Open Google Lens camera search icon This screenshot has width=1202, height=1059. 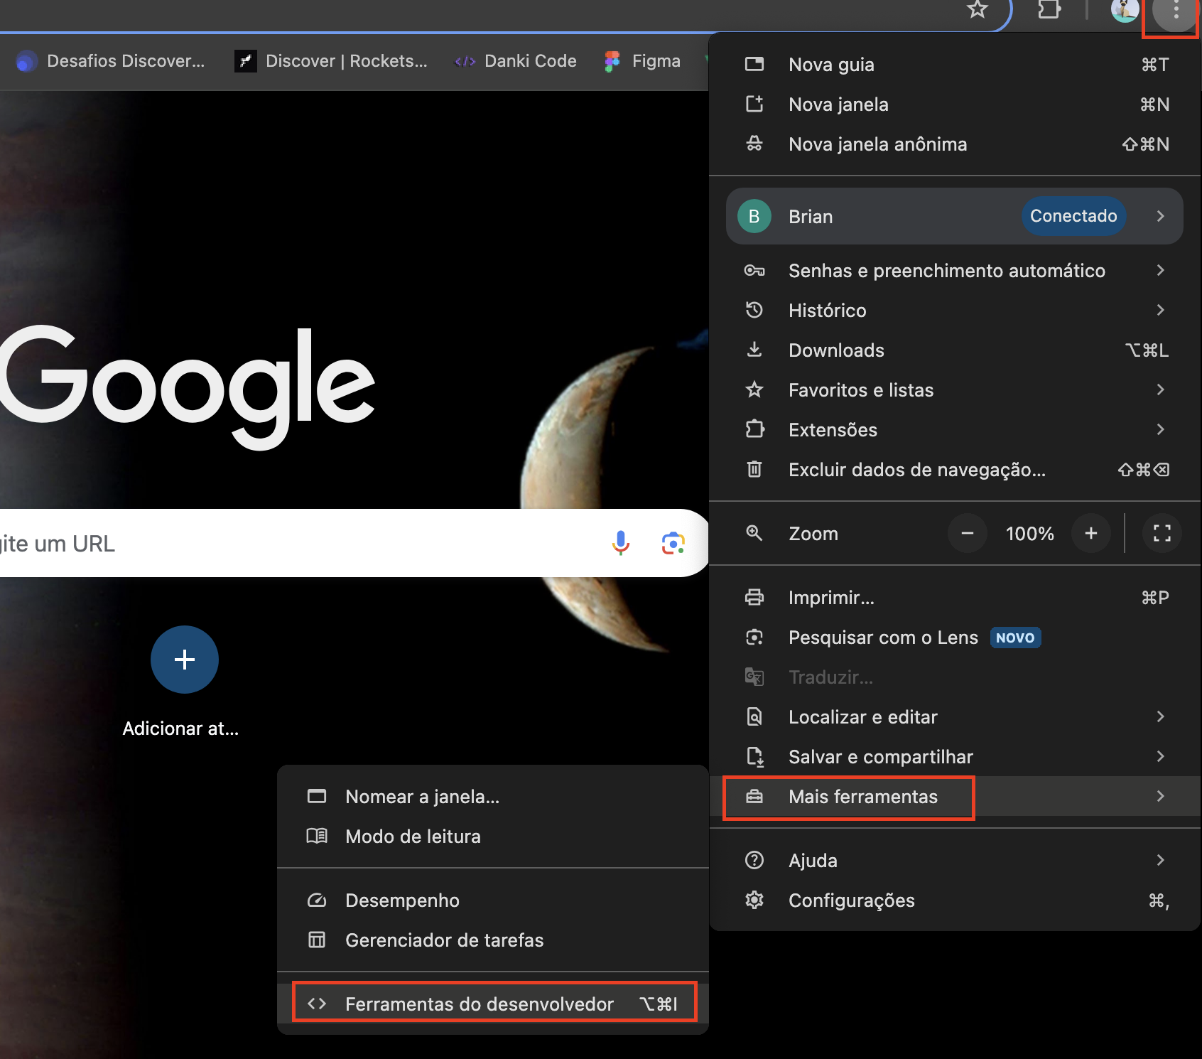coord(673,543)
